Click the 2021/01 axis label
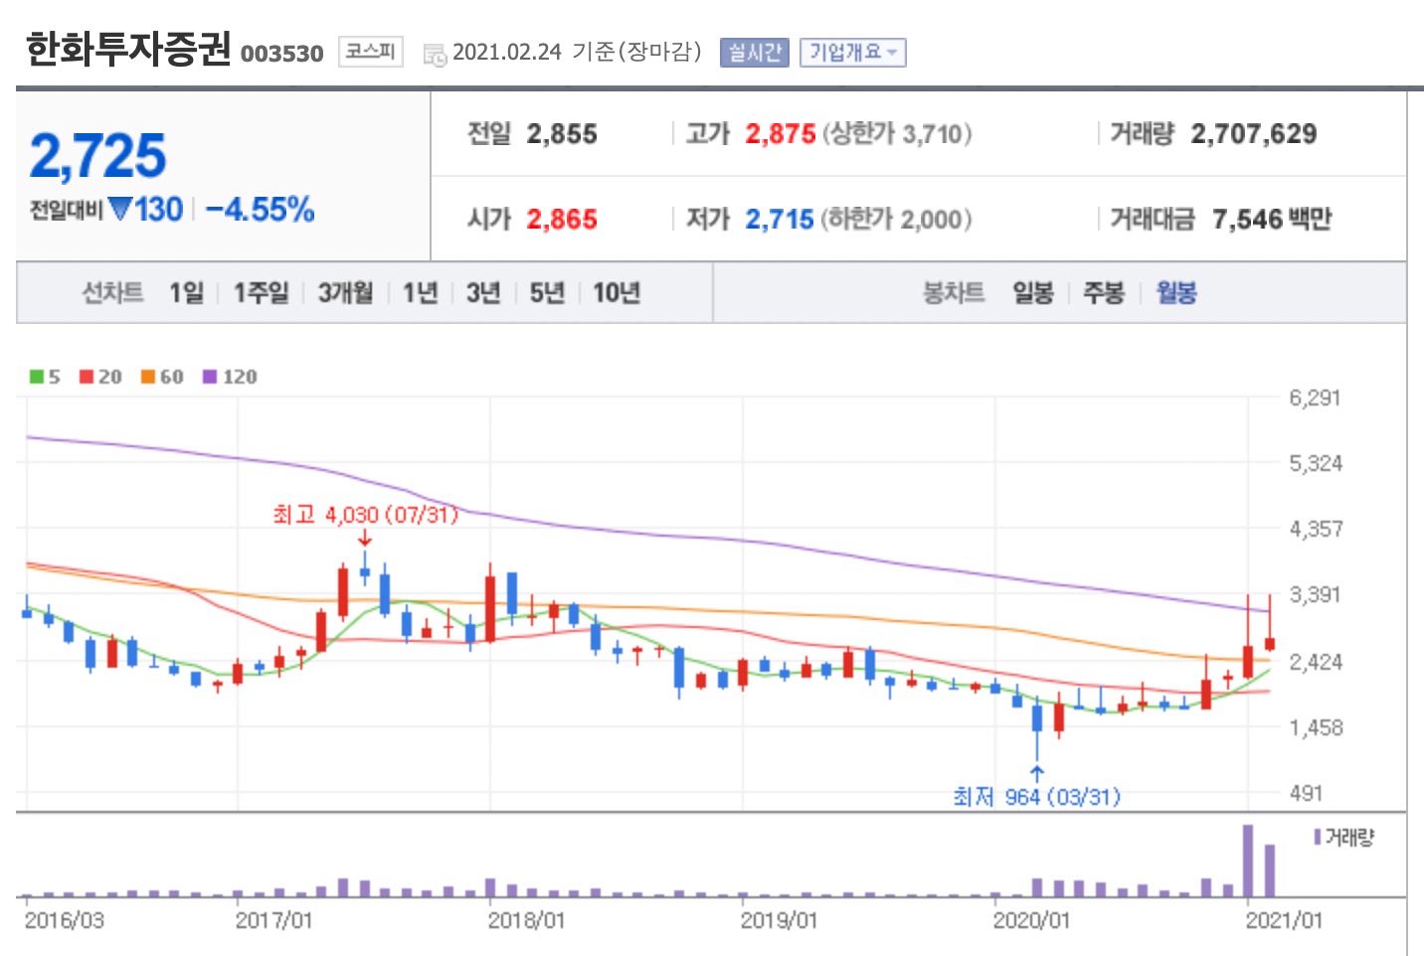1424x956 pixels. tap(1284, 920)
